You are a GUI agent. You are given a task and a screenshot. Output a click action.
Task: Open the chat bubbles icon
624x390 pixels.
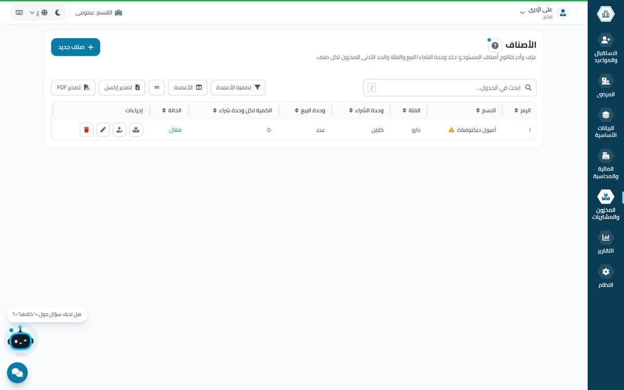17,373
